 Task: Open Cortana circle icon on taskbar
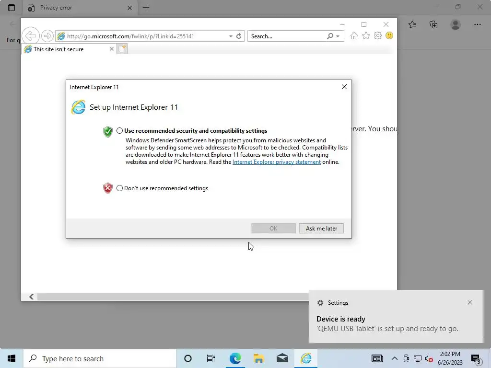tap(188, 358)
